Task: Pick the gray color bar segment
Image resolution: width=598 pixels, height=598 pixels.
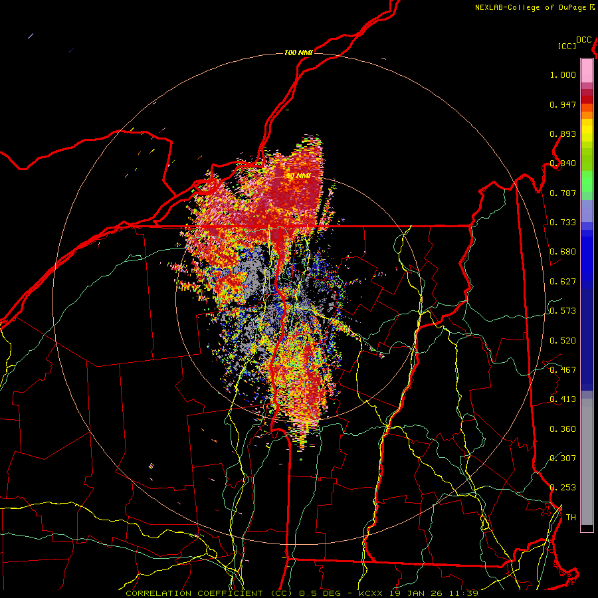Action: tap(587, 462)
